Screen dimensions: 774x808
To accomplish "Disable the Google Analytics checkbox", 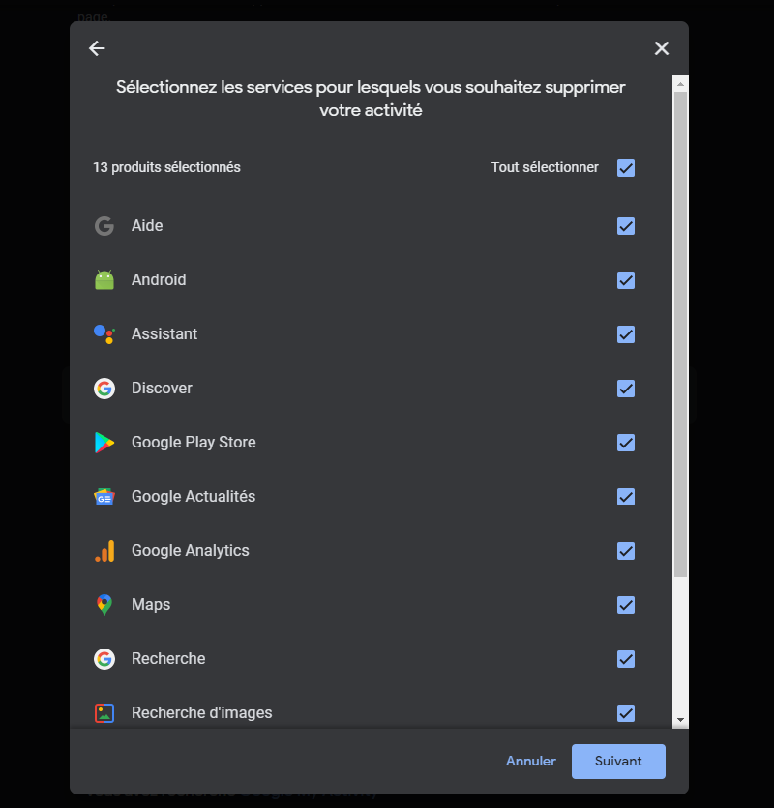I will click(626, 551).
